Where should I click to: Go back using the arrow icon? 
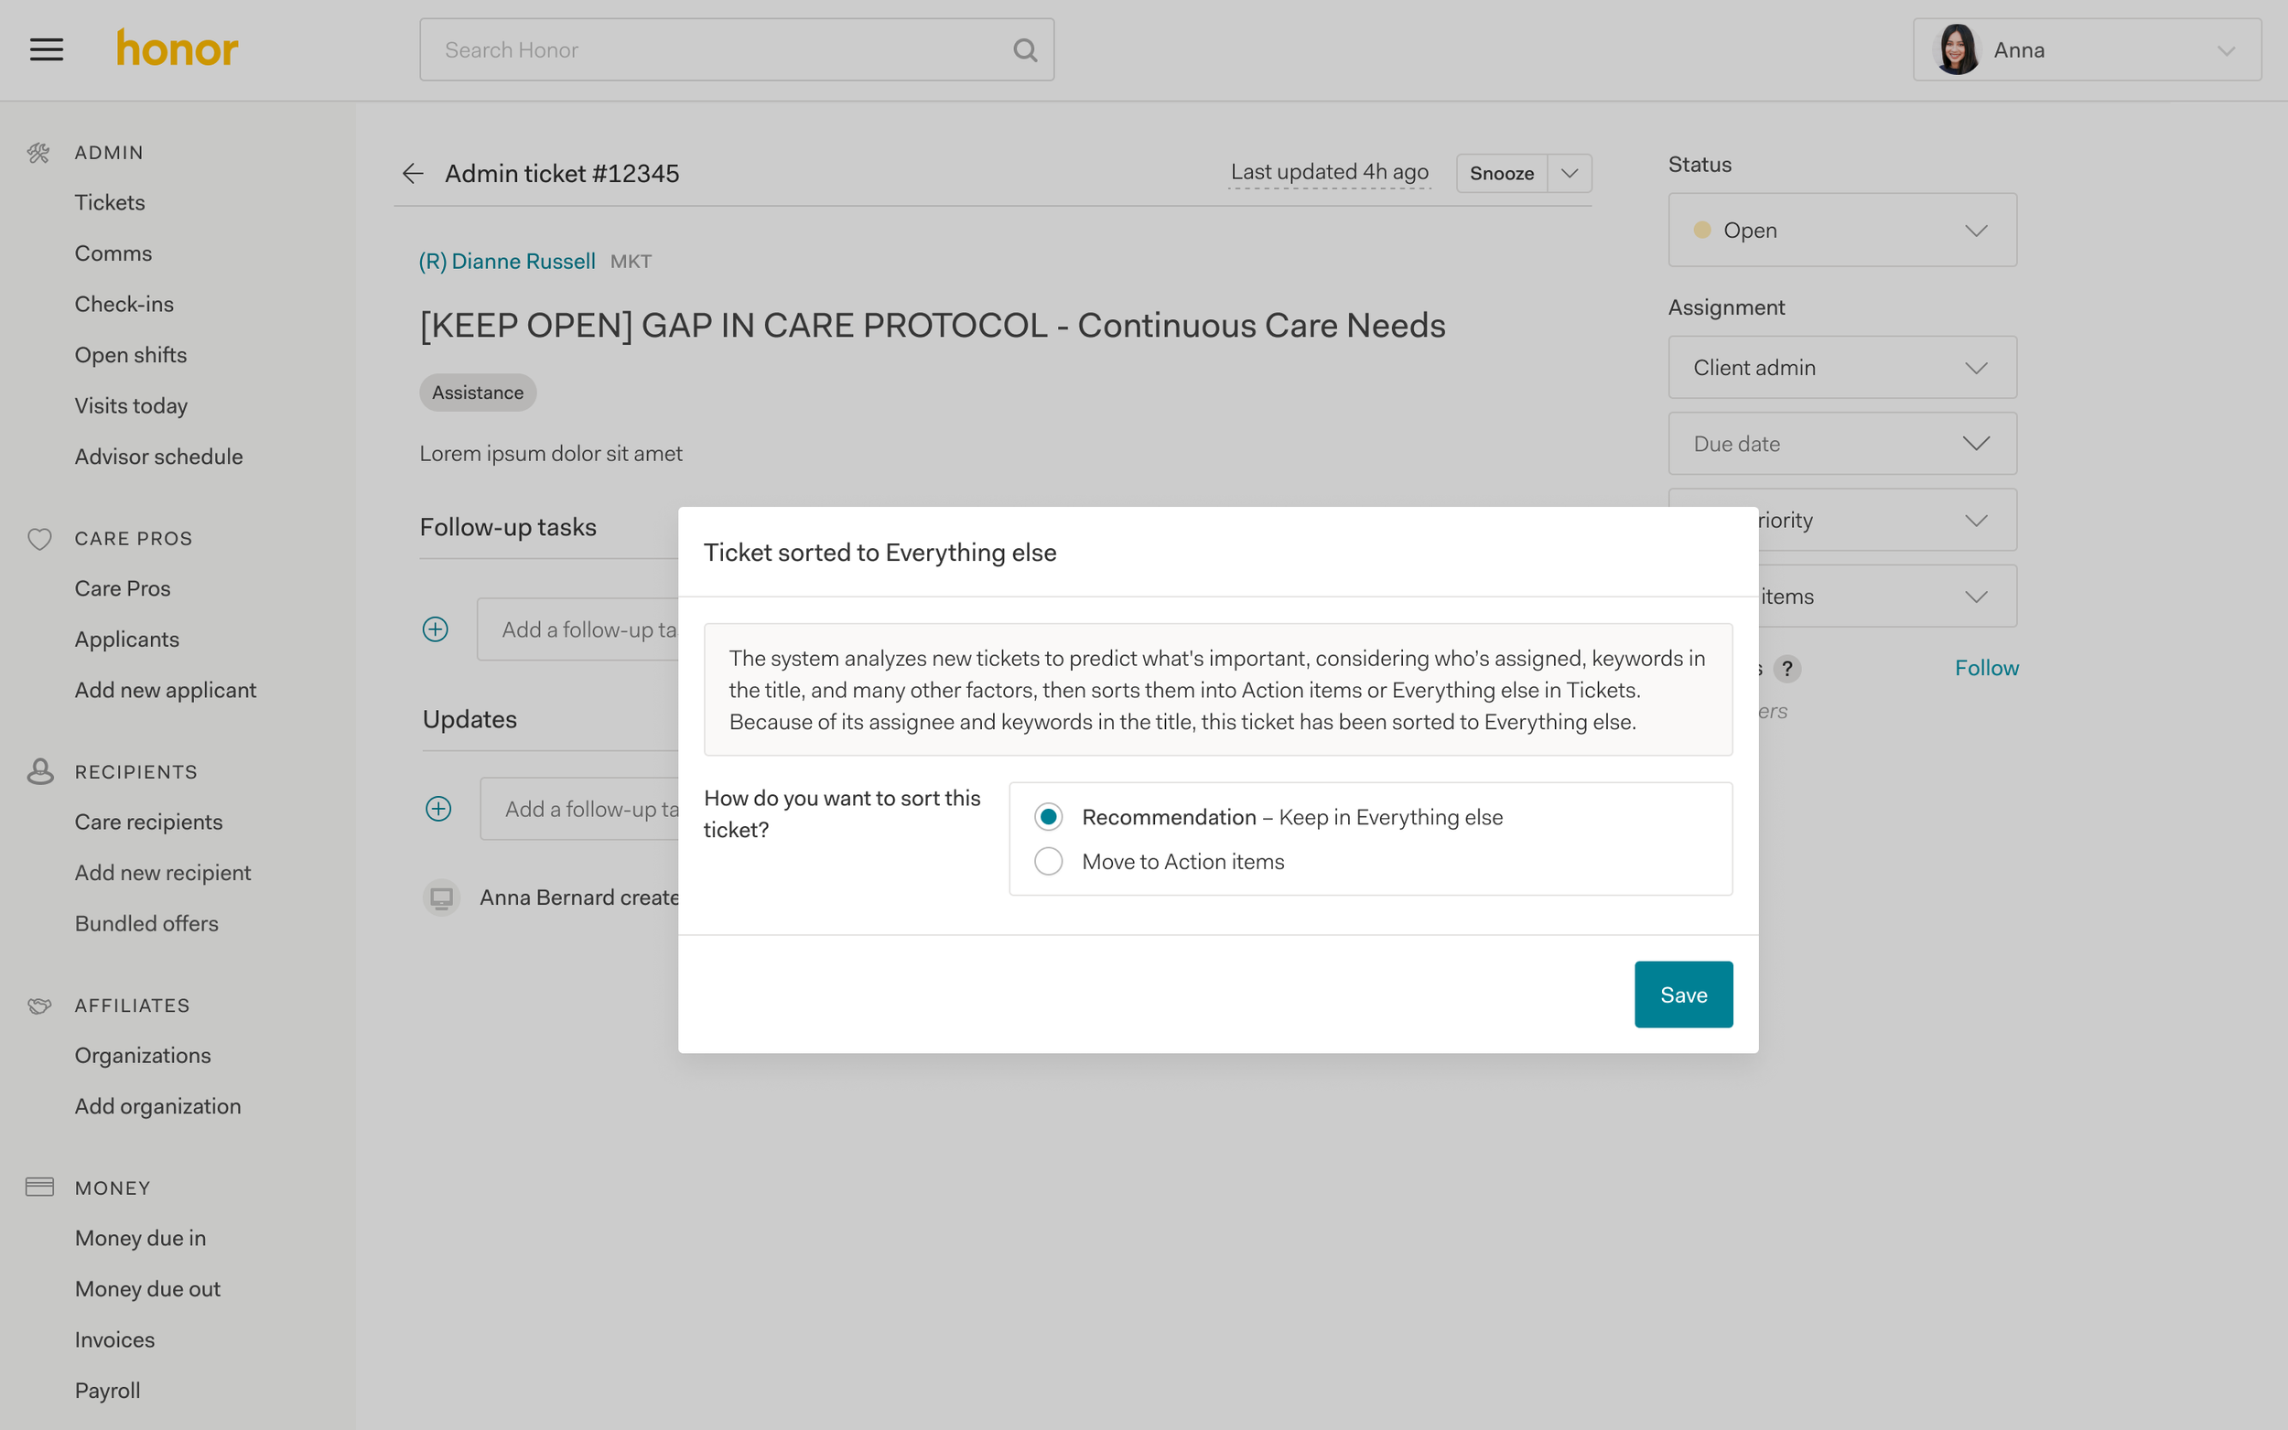[x=413, y=173]
